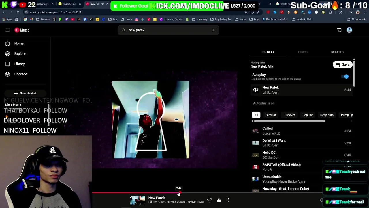Viewport: 369px width, 208px height.
Task: Select the All filter chip
Action: (256, 115)
